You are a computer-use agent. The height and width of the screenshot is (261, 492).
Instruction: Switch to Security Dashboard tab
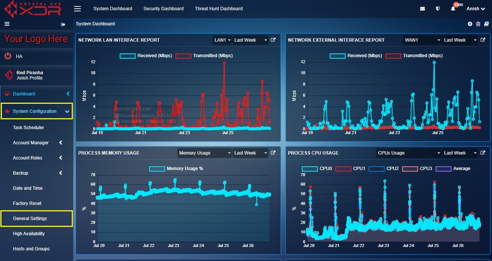(164, 9)
